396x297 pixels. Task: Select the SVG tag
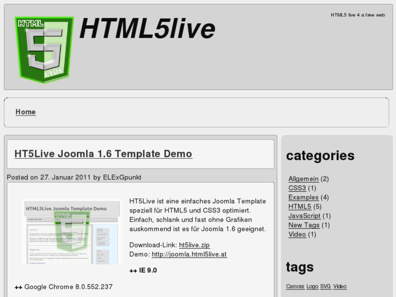325,287
